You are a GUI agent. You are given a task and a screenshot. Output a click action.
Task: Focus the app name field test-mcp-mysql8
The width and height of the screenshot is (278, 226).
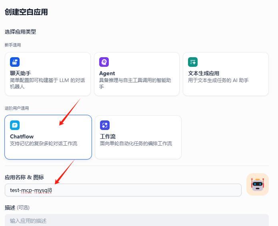(x=123, y=190)
